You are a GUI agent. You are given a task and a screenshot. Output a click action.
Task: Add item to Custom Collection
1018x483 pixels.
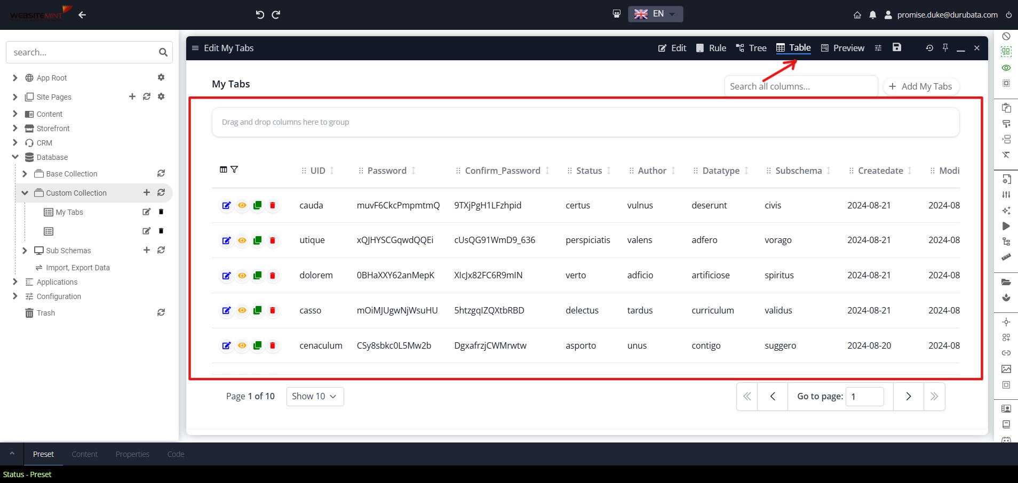[x=147, y=192]
